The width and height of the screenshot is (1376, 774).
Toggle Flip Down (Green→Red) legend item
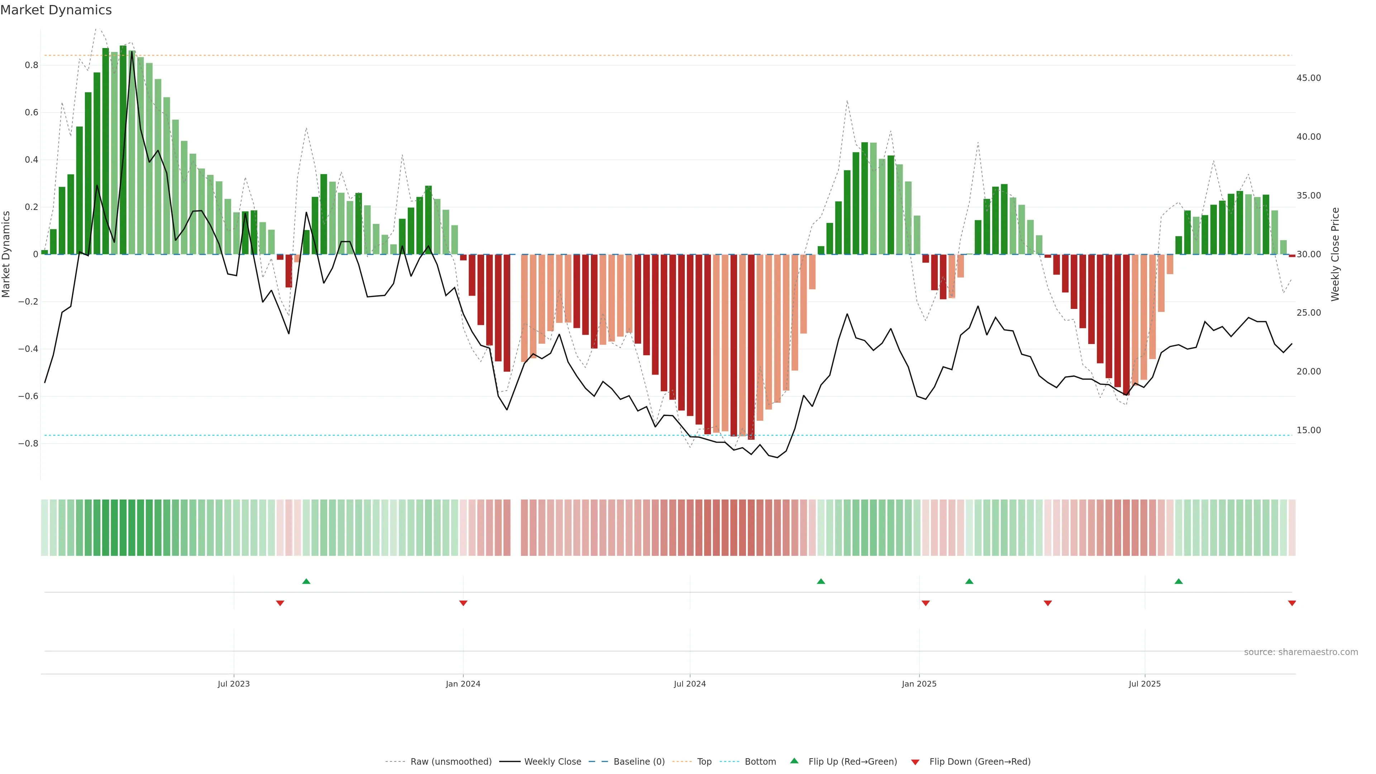[x=980, y=761]
